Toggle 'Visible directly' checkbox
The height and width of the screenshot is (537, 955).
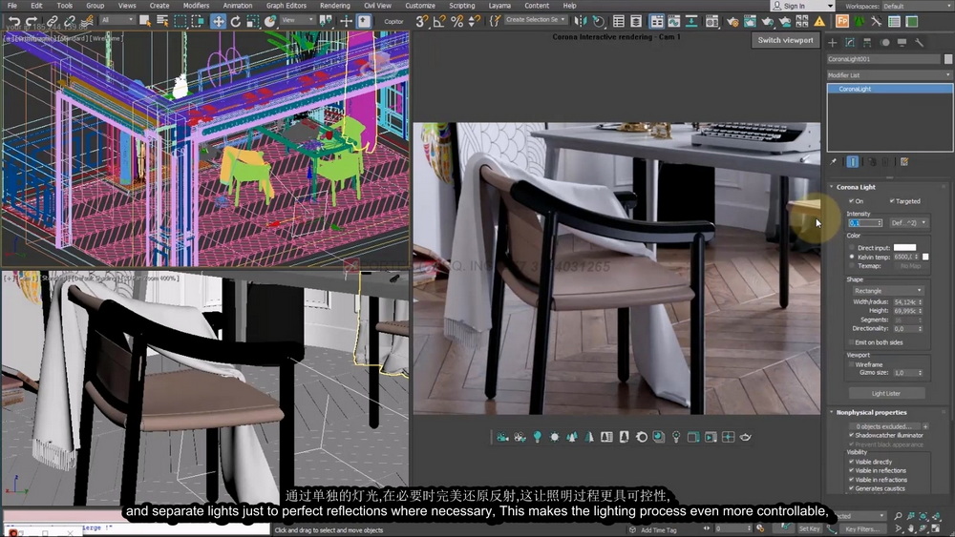852,462
